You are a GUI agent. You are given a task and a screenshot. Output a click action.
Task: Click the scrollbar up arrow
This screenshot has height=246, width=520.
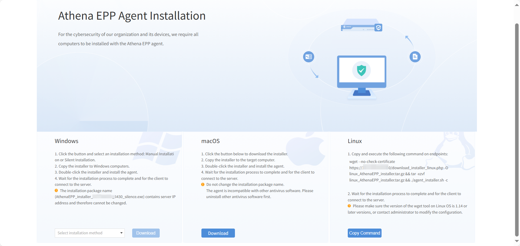pyautogui.click(x=517, y=5)
